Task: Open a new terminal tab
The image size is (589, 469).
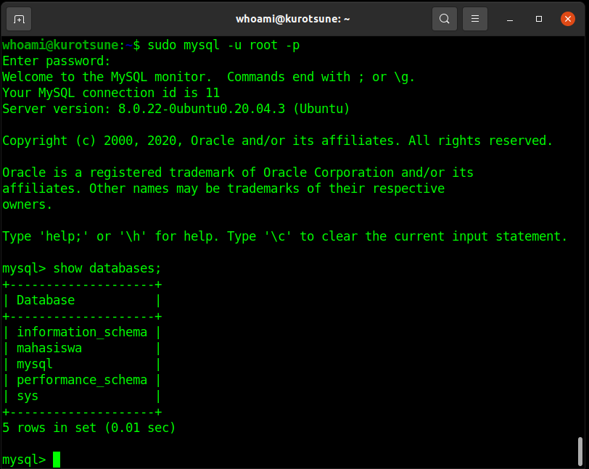Action: coord(19,19)
